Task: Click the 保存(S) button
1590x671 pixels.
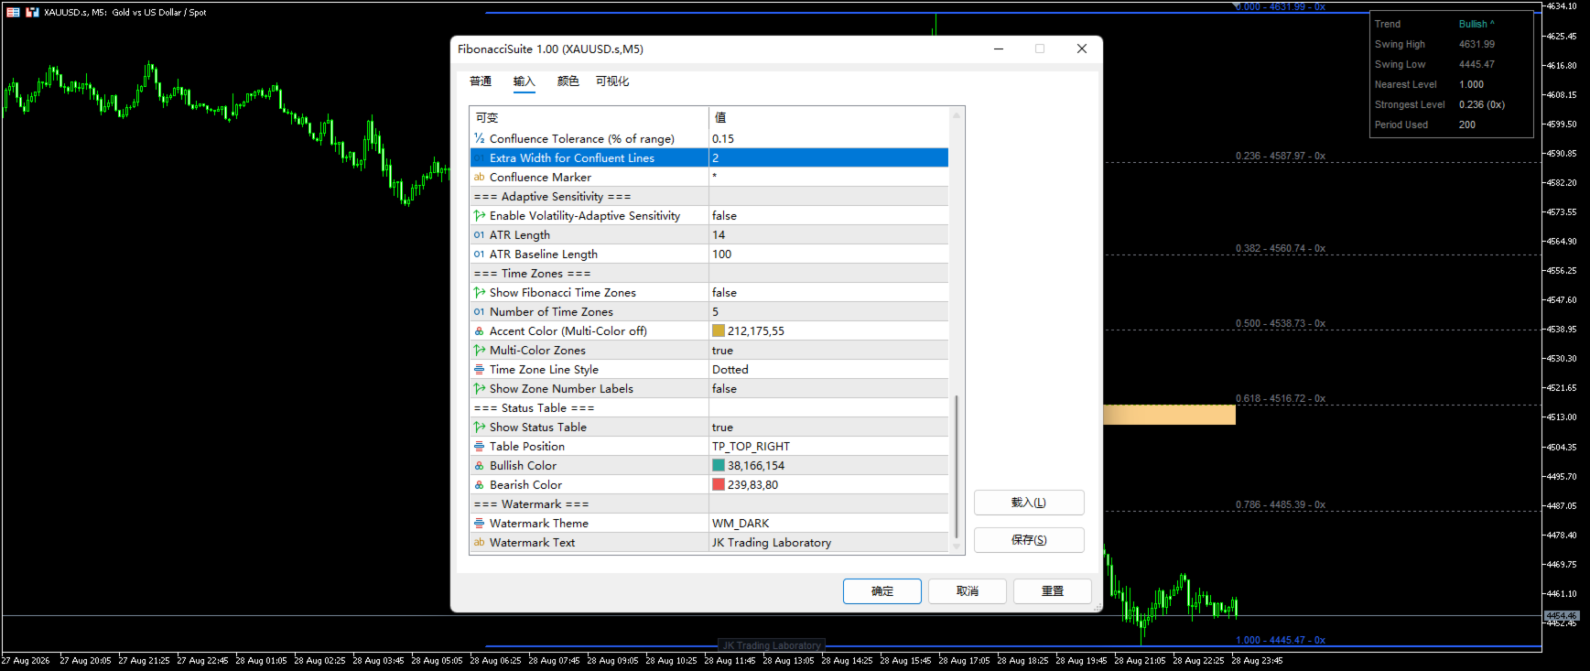Action: coord(1029,540)
